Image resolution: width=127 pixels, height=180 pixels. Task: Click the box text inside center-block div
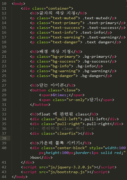tap(36, 157)
